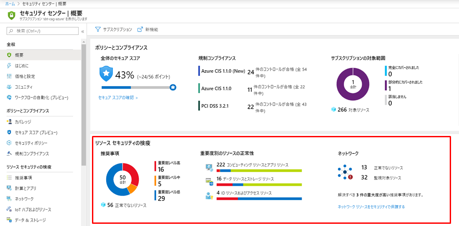Screen dimensions: 459x226
Task: Click the セキュア スコアの確認 link
Action: 118,98
